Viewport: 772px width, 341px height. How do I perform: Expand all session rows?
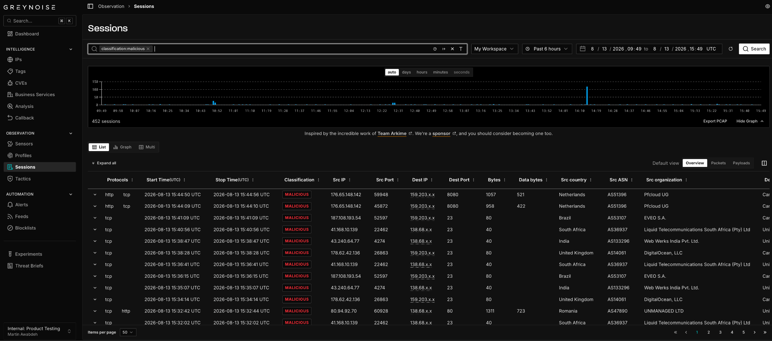[104, 163]
